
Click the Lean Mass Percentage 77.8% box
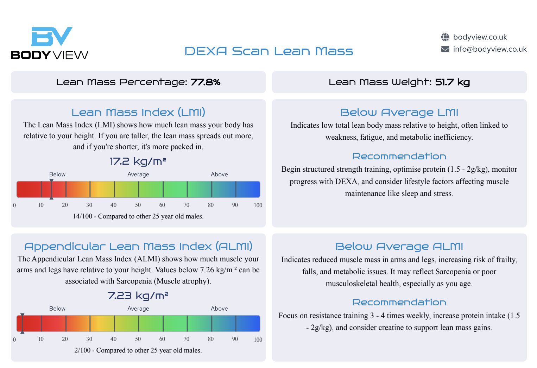138,82
